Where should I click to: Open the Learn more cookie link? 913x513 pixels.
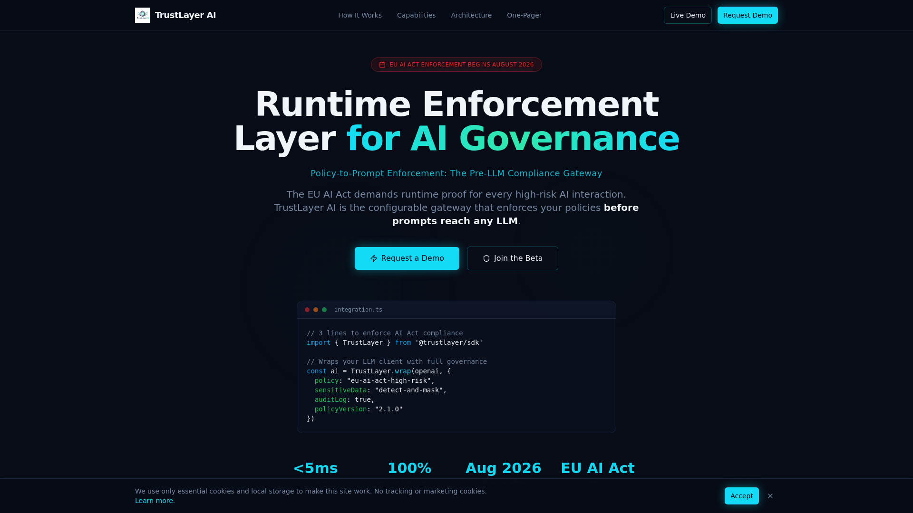[154, 501]
